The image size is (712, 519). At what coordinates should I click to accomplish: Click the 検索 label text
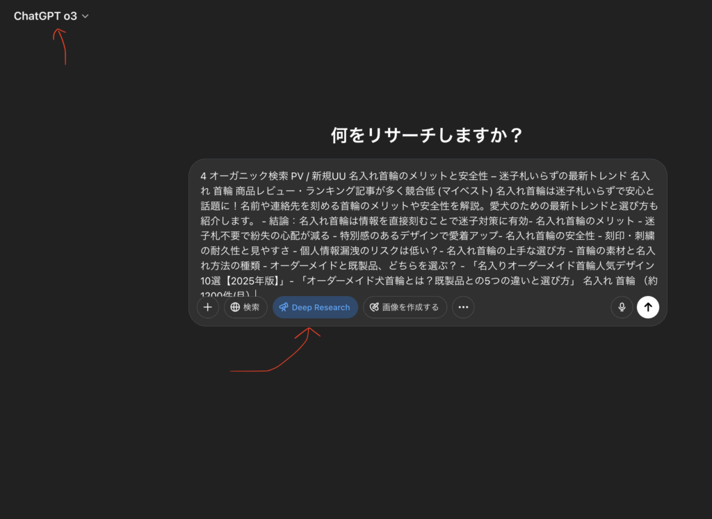(252, 307)
